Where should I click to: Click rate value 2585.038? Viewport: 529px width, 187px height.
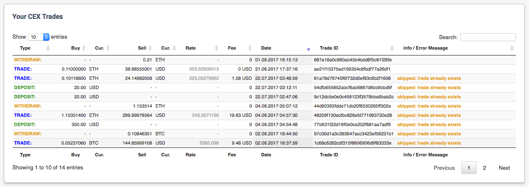click(x=209, y=143)
